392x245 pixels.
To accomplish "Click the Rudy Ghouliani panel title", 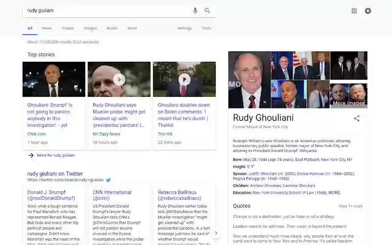I will (263, 118).
